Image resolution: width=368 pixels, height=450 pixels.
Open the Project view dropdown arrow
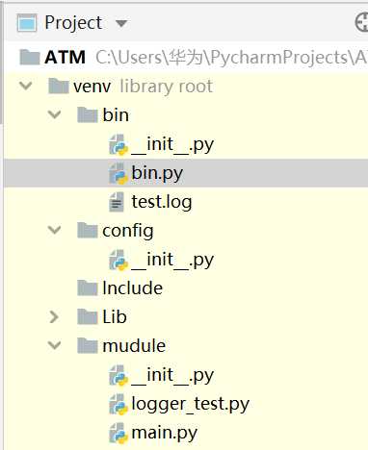coord(121,23)
